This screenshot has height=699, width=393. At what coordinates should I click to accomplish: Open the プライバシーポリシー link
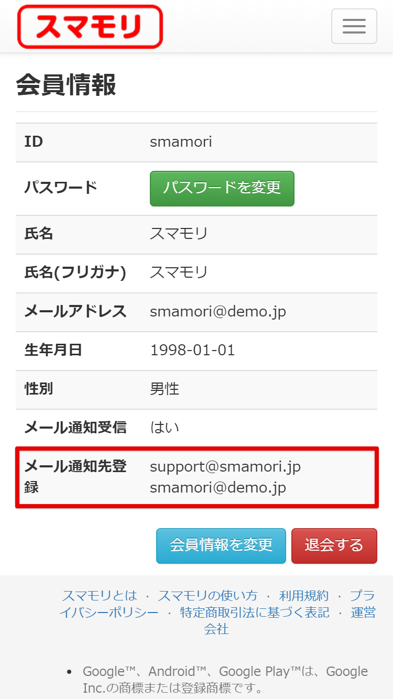pyautogui.click(x=108, y=613)
